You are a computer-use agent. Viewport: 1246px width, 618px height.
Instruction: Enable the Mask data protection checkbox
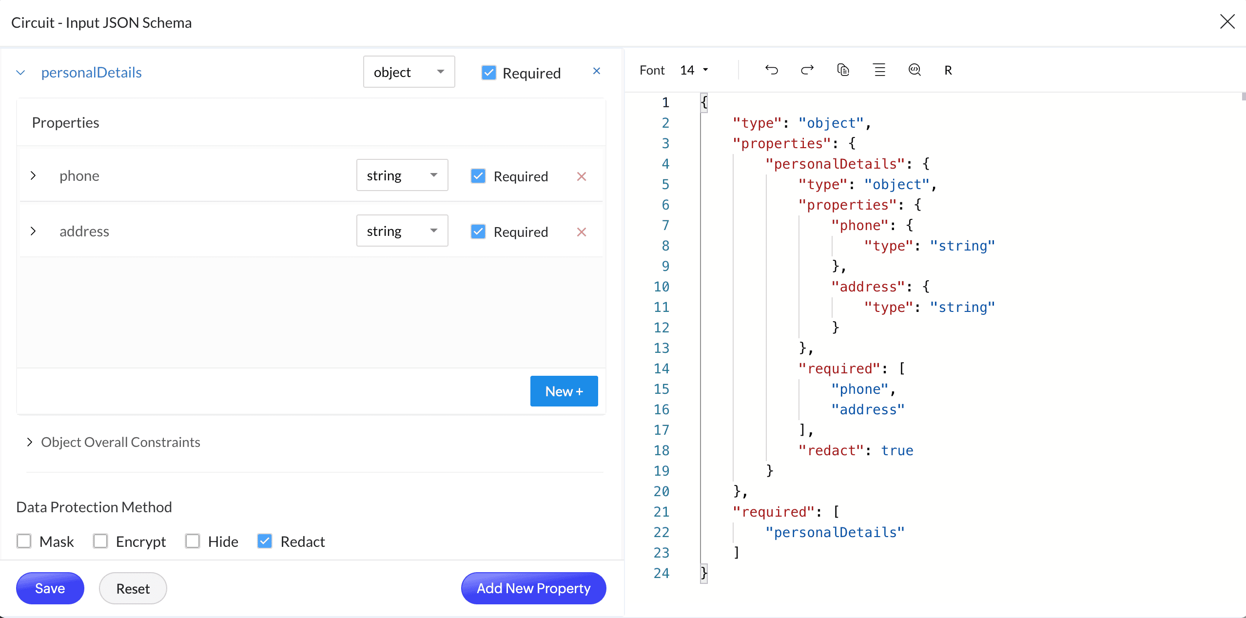24,541
